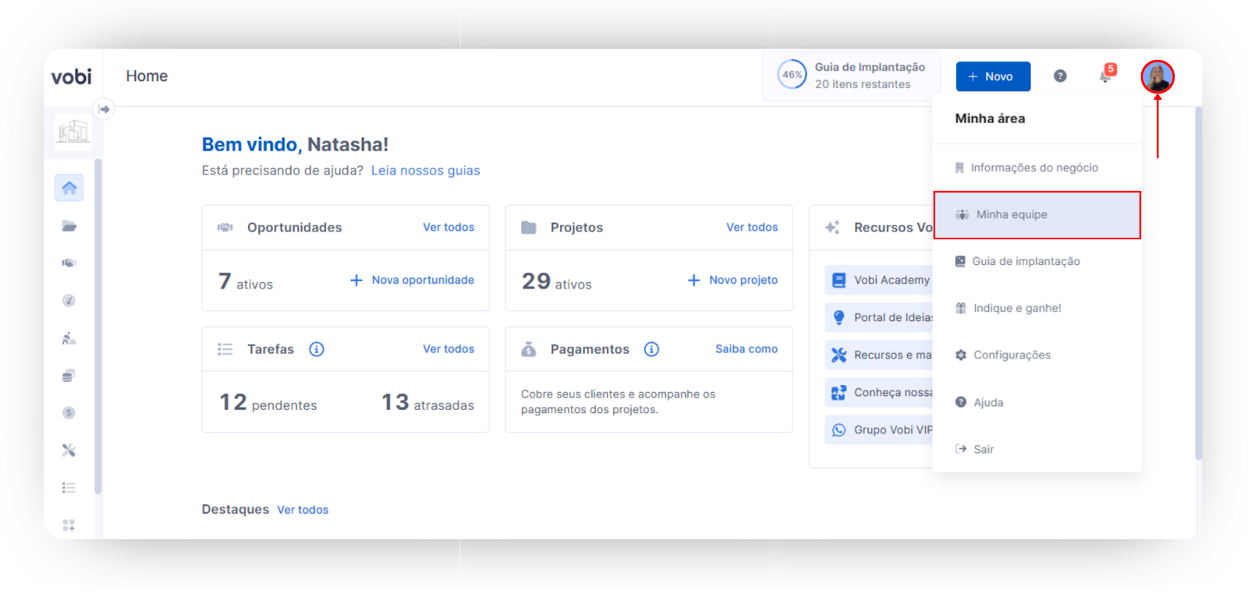Open the Saiba como link in Pagamentos
This screenshot has width=1248, height=608.
tap(746, 349)
